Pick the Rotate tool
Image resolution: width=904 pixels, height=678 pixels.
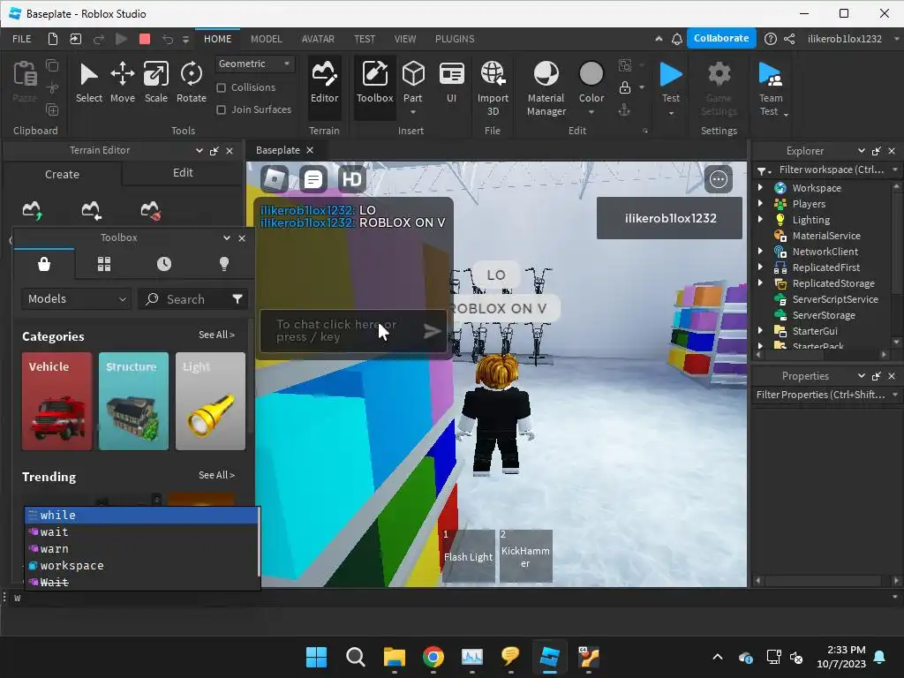point(191,83)
